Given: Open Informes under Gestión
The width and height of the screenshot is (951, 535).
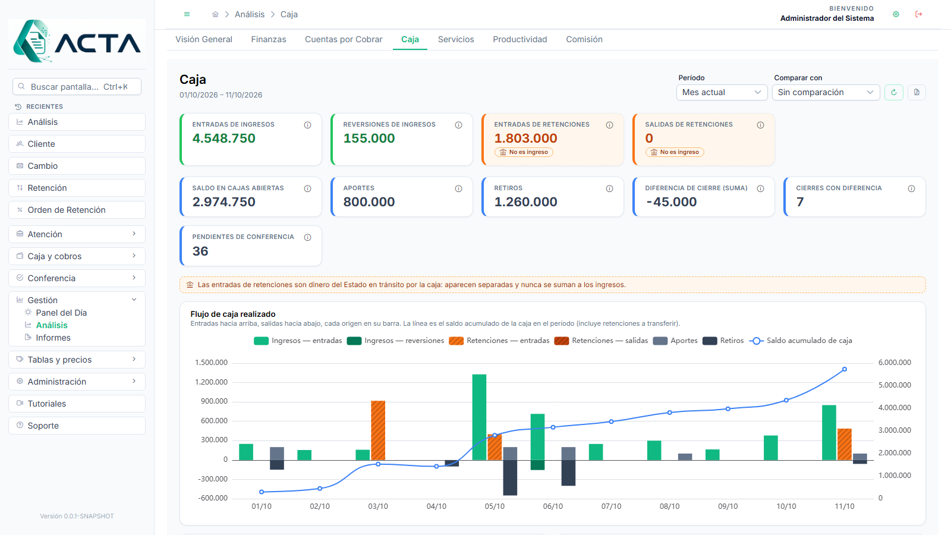Looking at the screenshot, I should [x=53, y=338].
